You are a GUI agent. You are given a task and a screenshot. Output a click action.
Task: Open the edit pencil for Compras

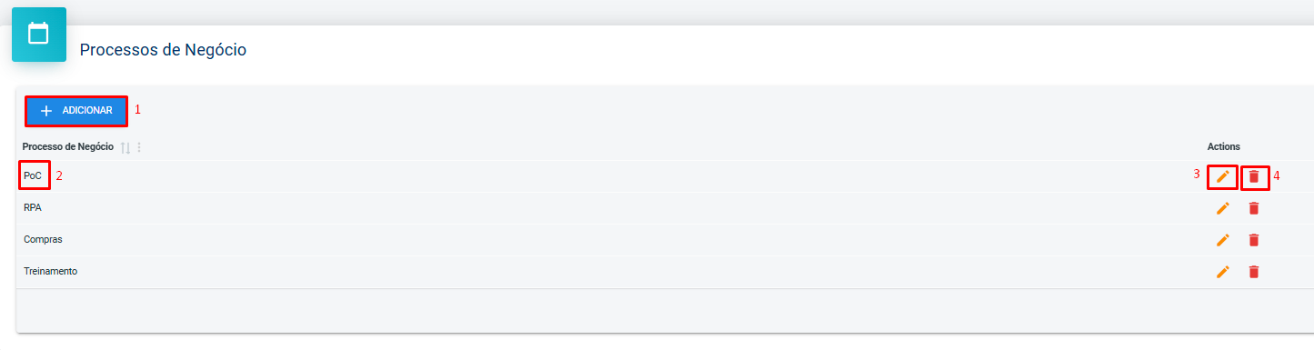[x=1223, y=240]
